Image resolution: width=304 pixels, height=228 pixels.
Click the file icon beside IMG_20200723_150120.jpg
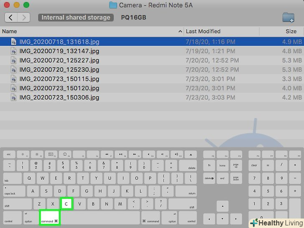pyautogui.click(x=13, y=88)
